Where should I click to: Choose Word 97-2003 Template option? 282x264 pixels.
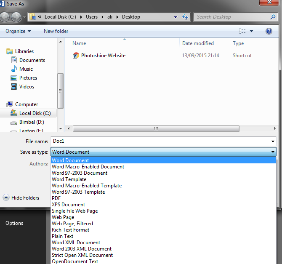tap(163, 192)
